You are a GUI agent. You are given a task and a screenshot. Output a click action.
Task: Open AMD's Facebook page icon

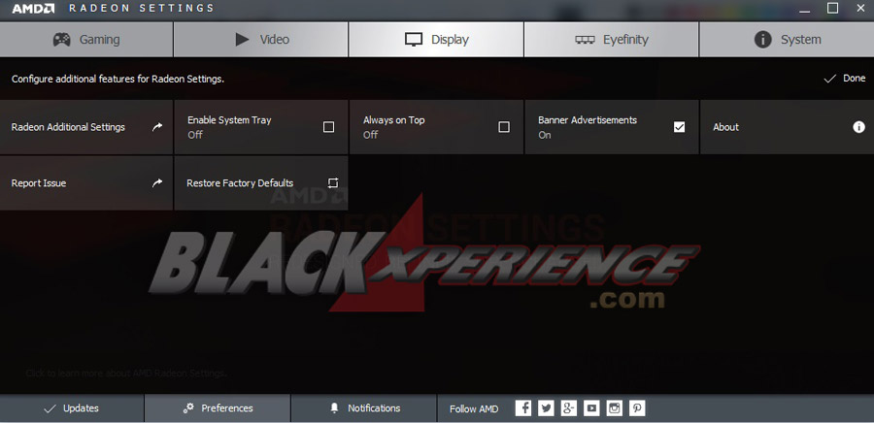point(522,408)
